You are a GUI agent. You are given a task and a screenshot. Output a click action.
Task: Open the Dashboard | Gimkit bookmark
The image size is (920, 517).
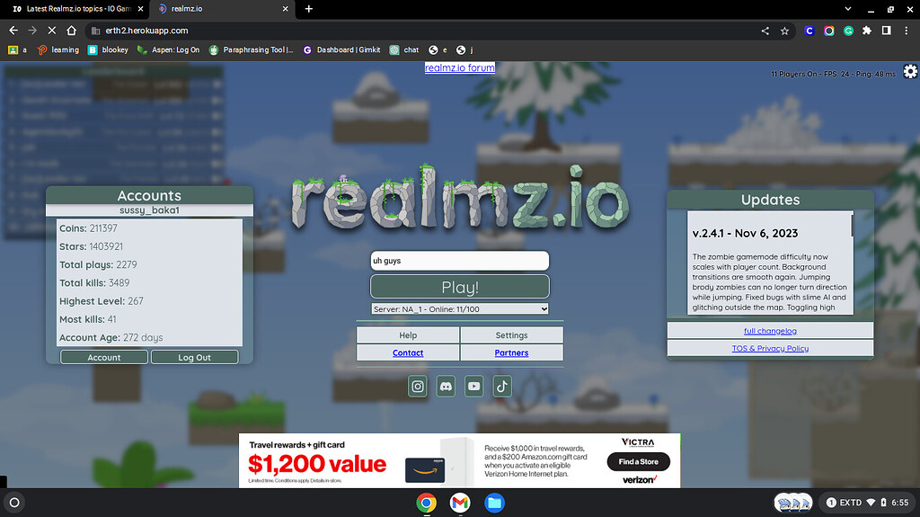tap(342, 50)
